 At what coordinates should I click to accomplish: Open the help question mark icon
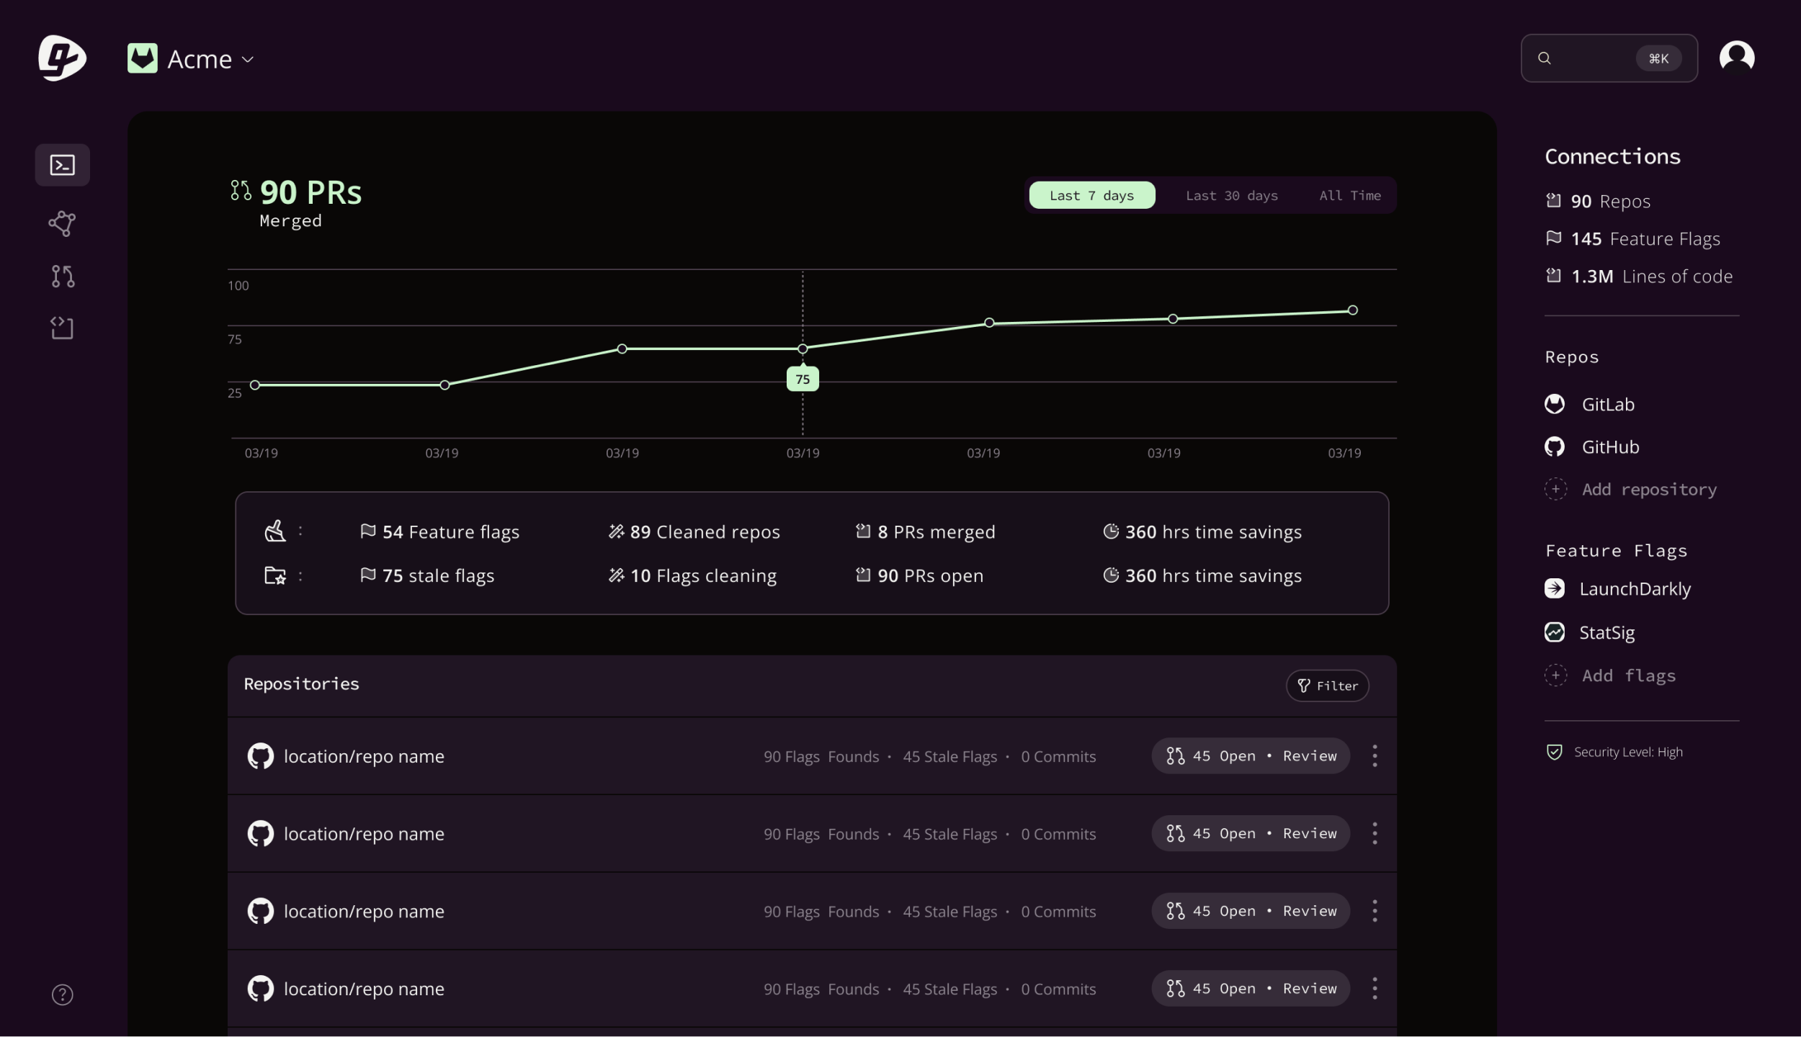63,994
